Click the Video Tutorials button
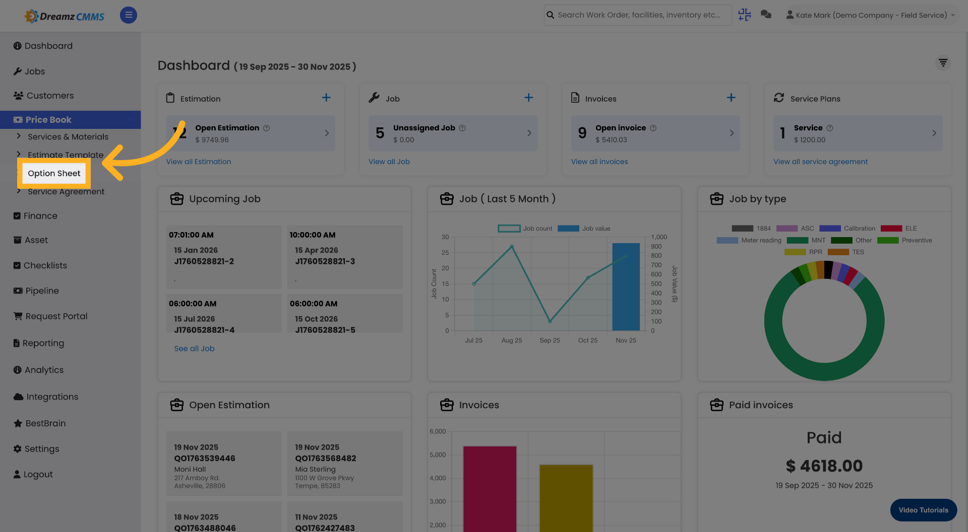The image size is (968, 532). (x=923, y=510)
